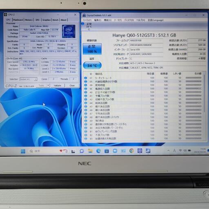Click the battery tray icon

point(189,150)
